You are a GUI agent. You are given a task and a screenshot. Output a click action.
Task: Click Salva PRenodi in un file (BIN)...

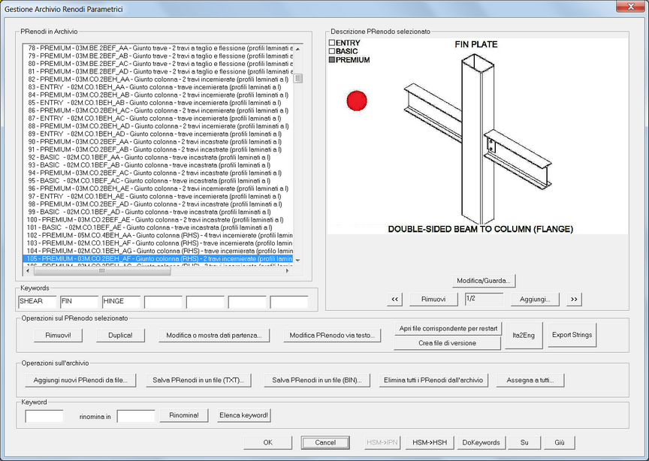point(316,380)
